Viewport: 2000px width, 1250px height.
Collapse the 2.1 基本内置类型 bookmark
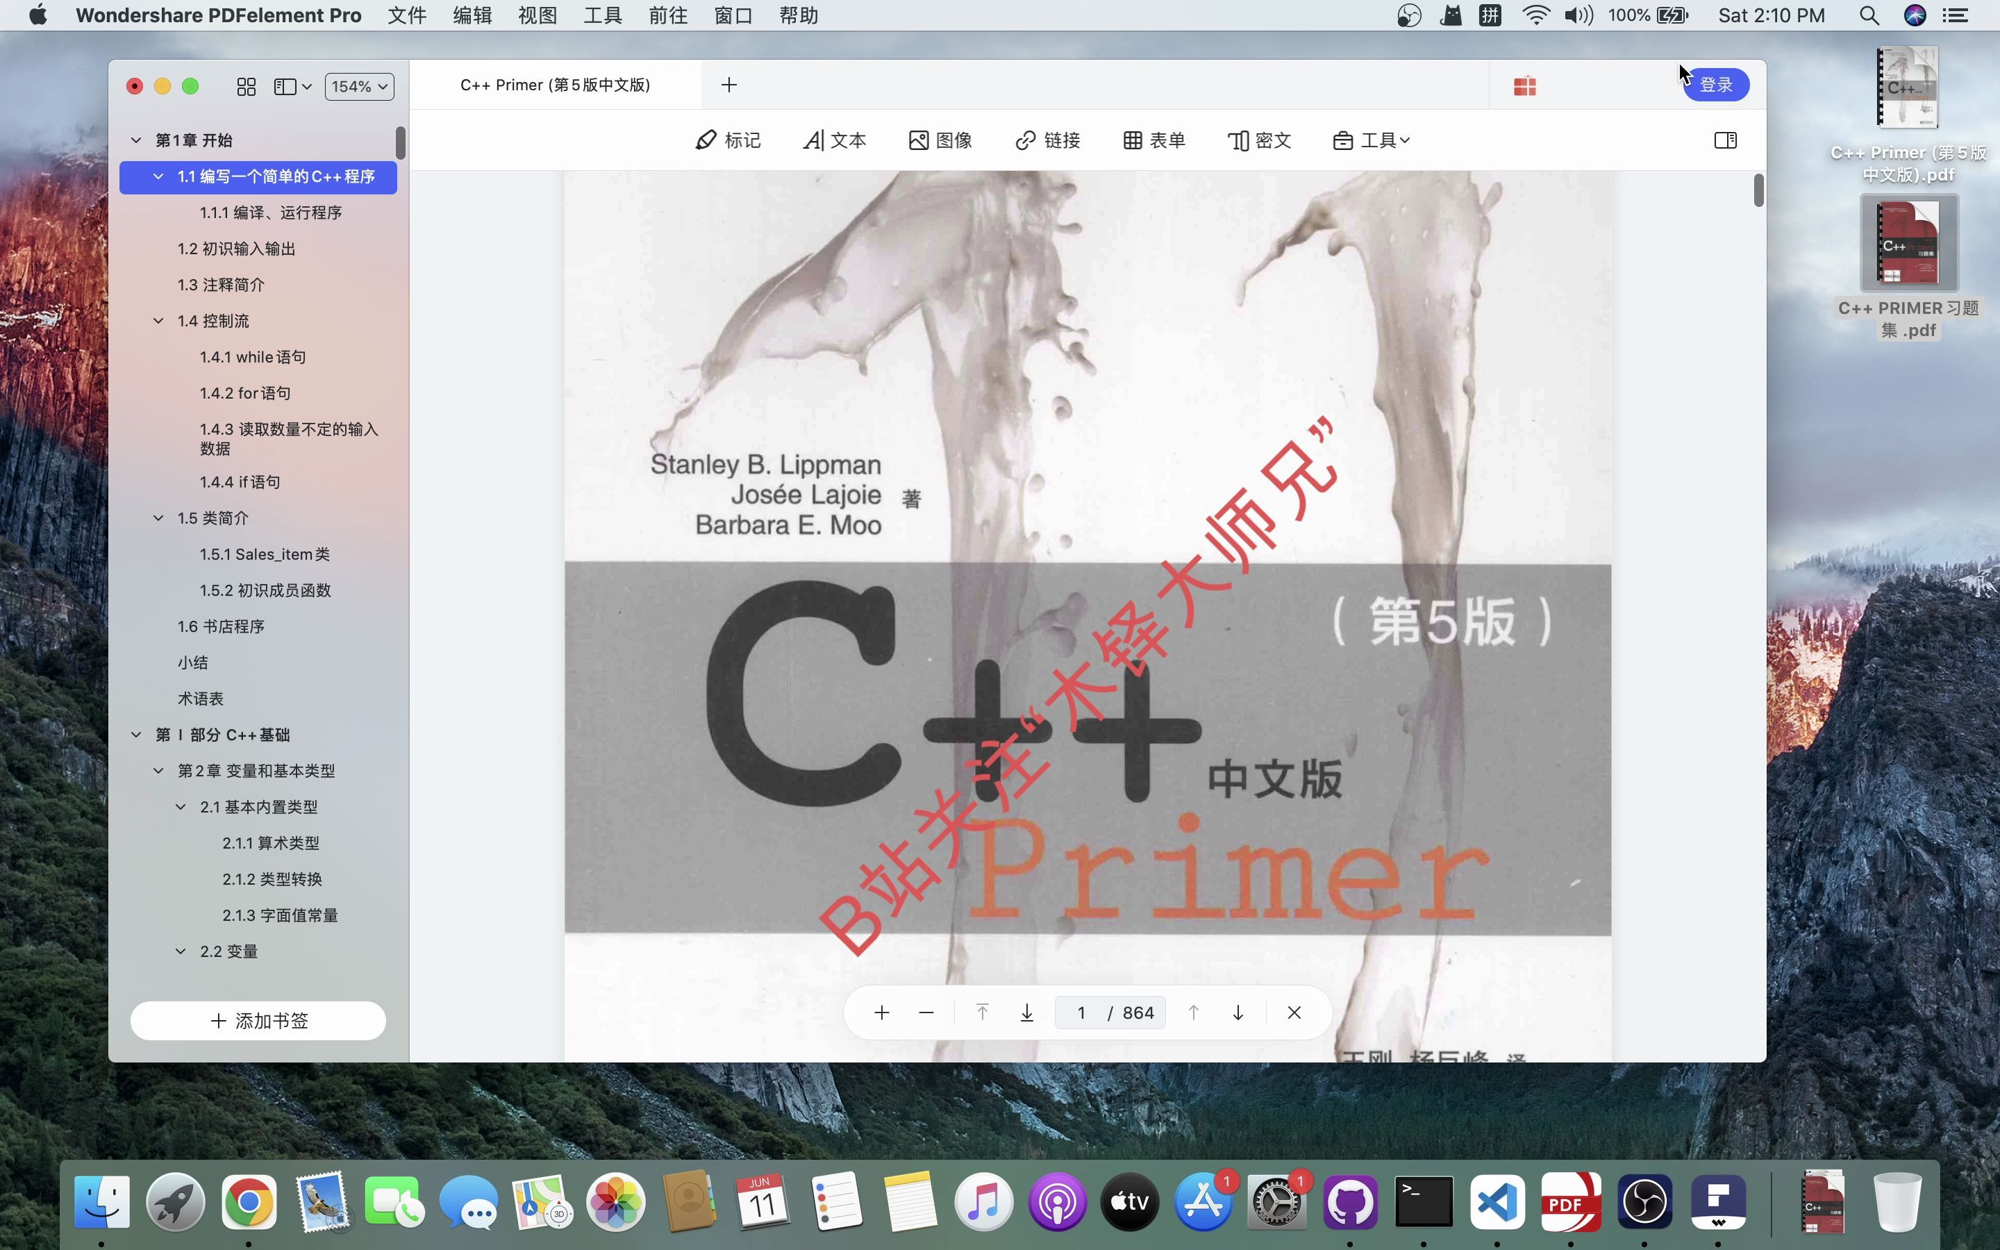(x=181, y=807)
